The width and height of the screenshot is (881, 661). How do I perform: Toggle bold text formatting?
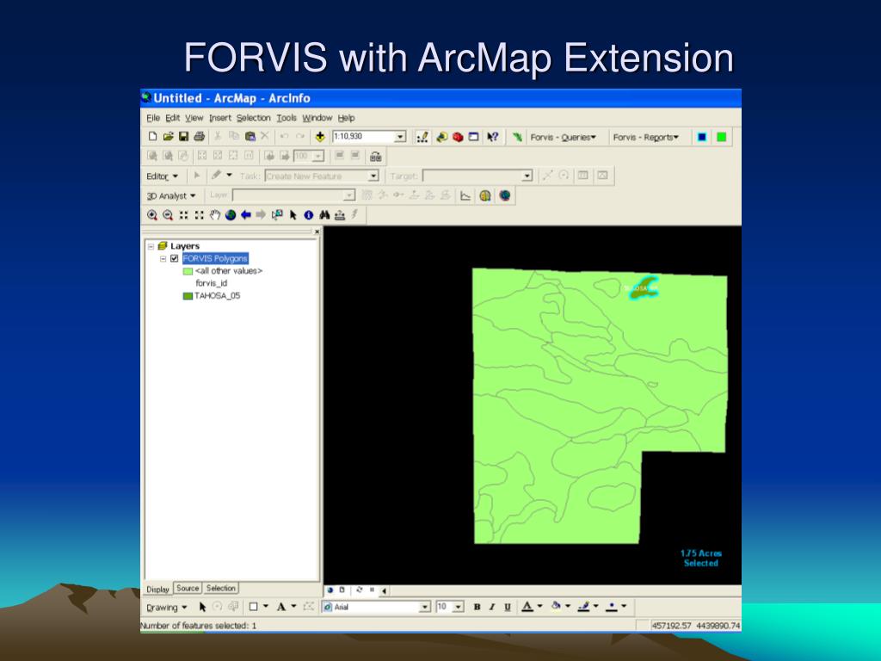[x=477, y=607]
